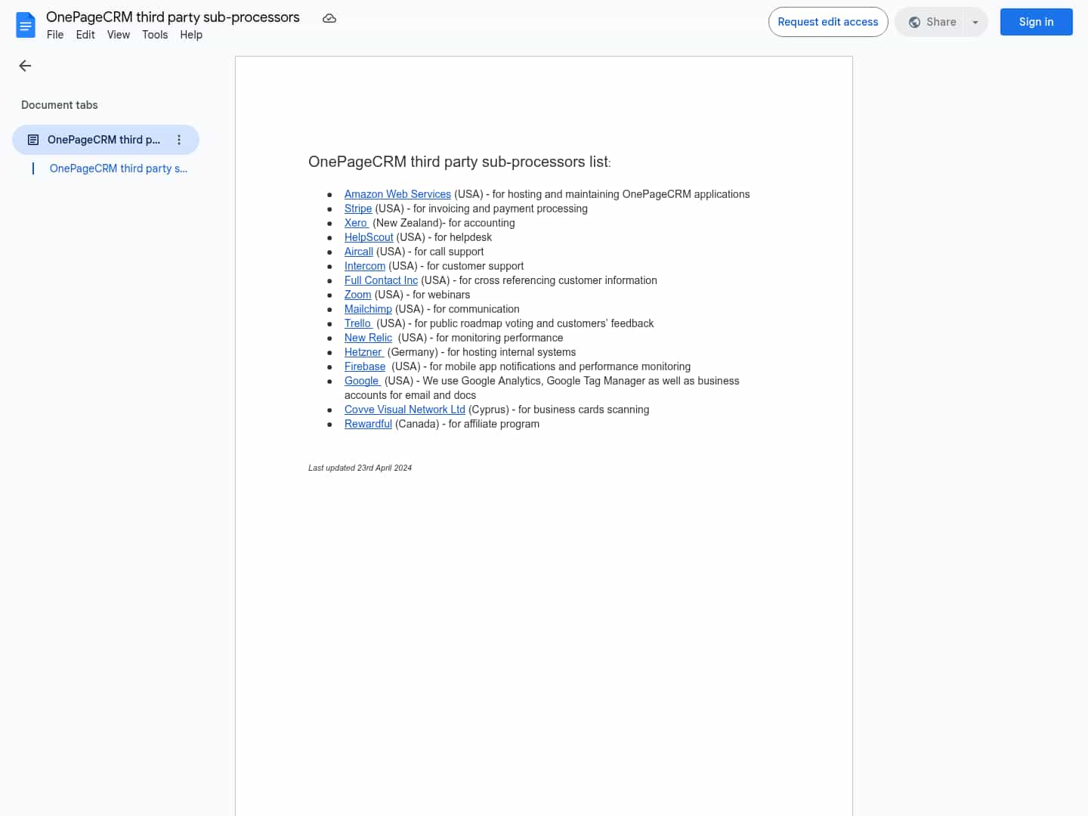
Task: Click the Google Docs home icon
Action: 25,24
